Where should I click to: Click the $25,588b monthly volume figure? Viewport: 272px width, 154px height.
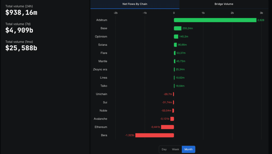click(21, 48)
